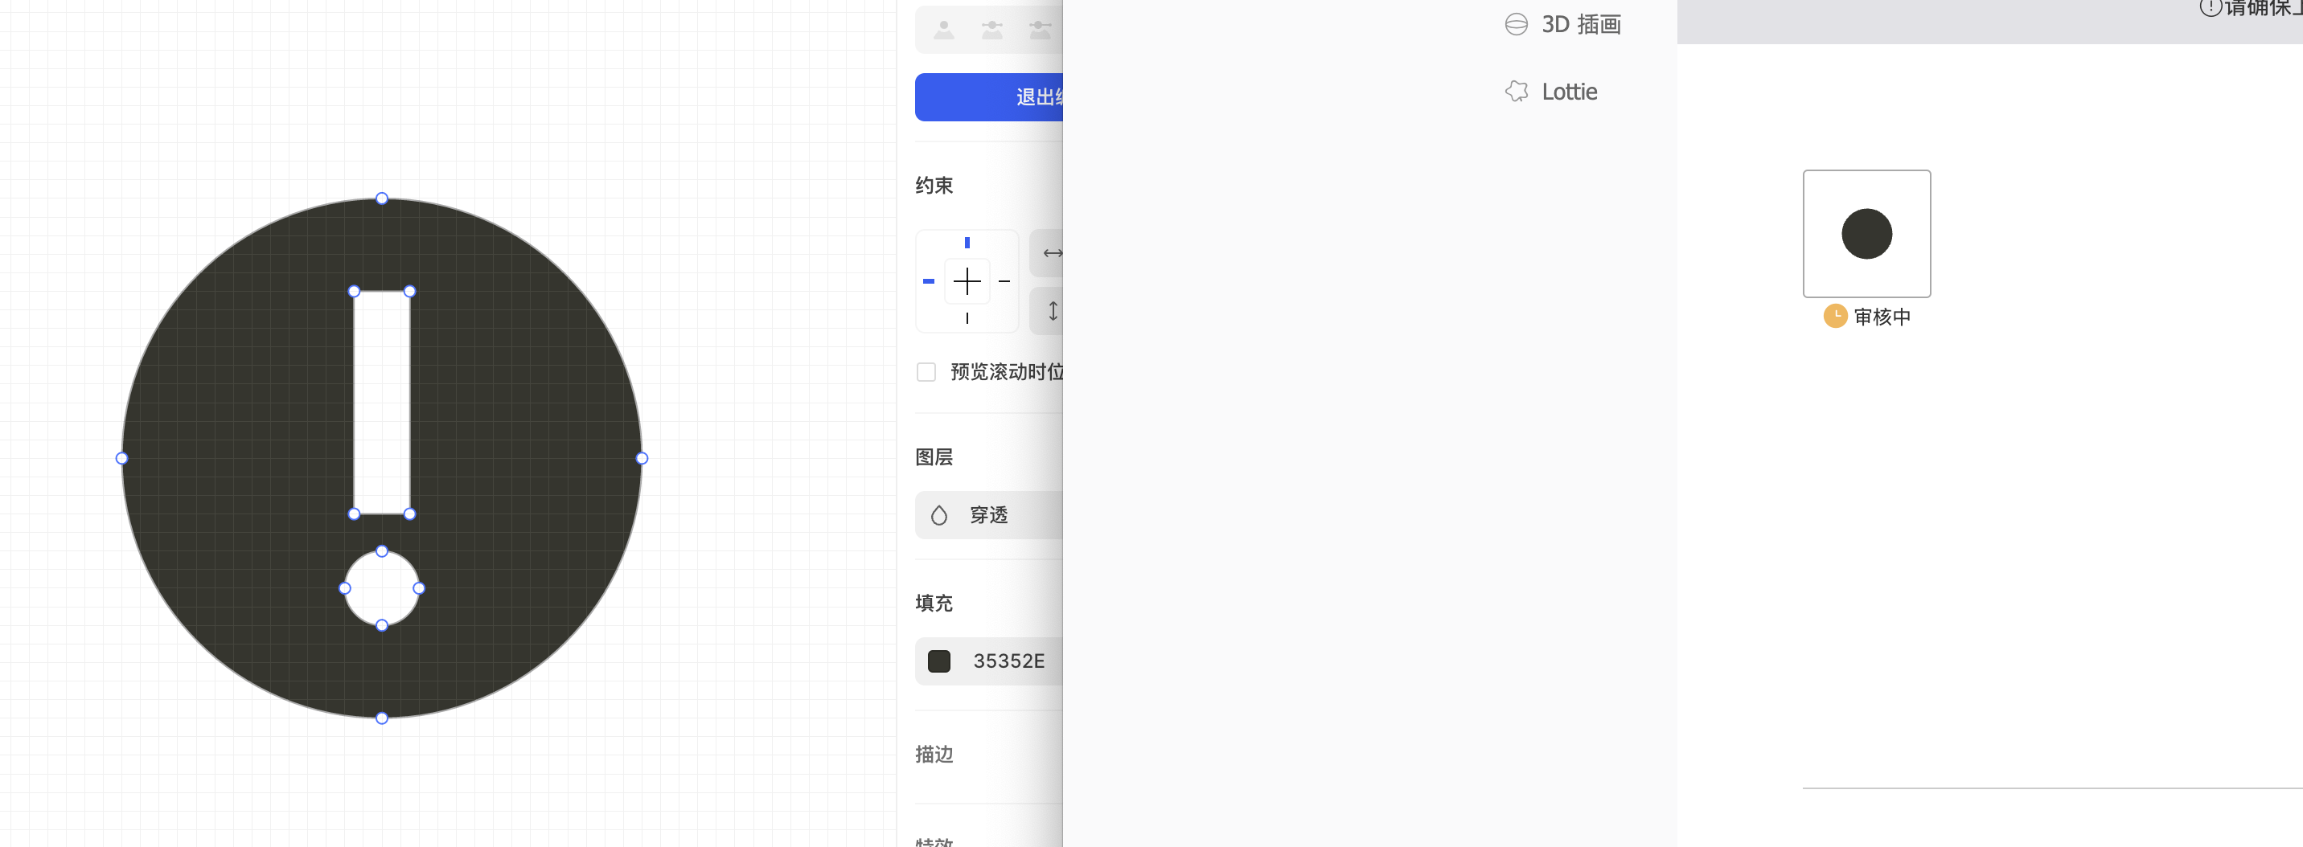This screenshot has width=2303, height=847.
Task: Click the second anonymous user avatar icon
Action: 991,30
